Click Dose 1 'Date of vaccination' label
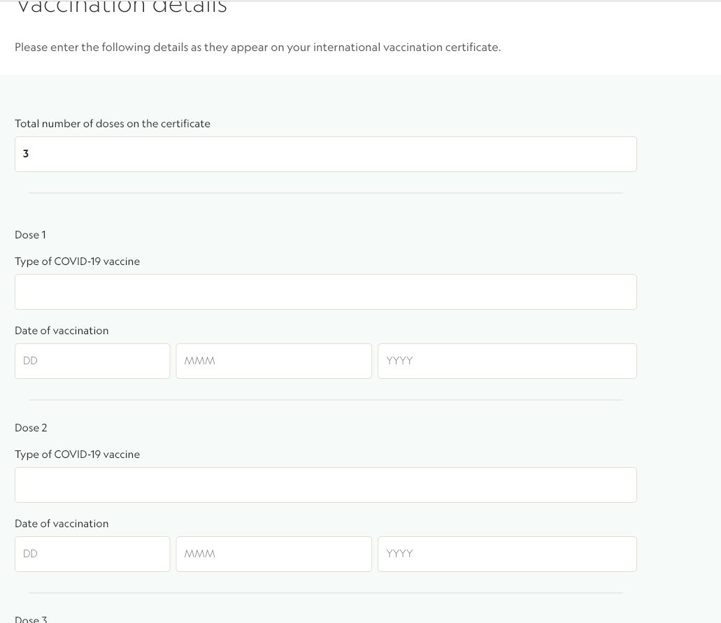The height and width of the screenshot is (623, 721). click(x=62, y=331)
